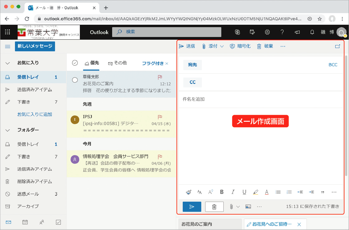Switch to the その他 tab
Viewport: 349px width, 230px height.
[x=117, y=63]
